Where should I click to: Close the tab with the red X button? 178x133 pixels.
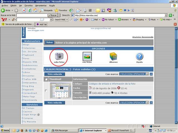175,24
